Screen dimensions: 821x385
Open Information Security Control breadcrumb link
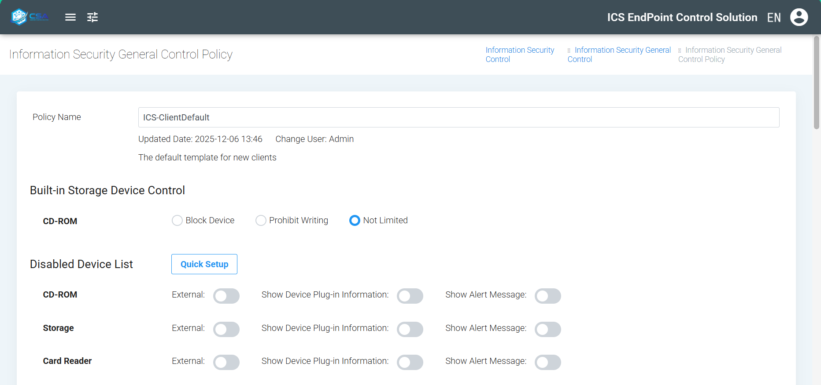tap(519, 54)
